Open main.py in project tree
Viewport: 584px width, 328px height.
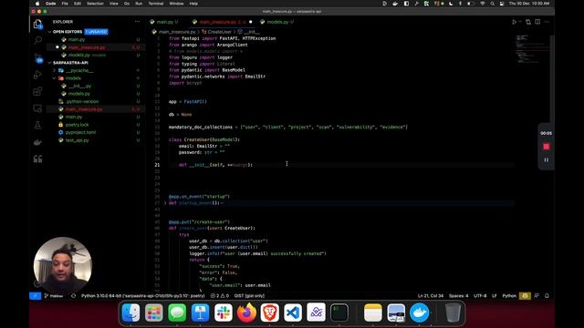(x=73, y=117)
